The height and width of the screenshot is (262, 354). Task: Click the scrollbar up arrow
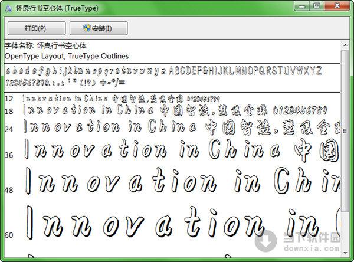click(345, 45)
